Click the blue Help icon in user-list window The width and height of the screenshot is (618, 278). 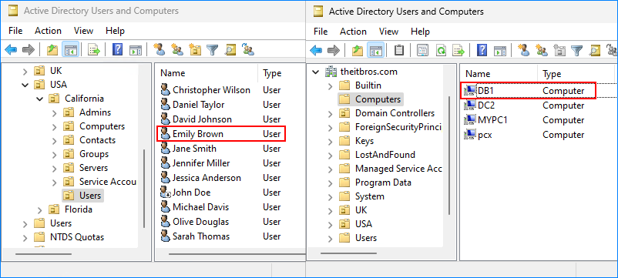pos(117,50)
